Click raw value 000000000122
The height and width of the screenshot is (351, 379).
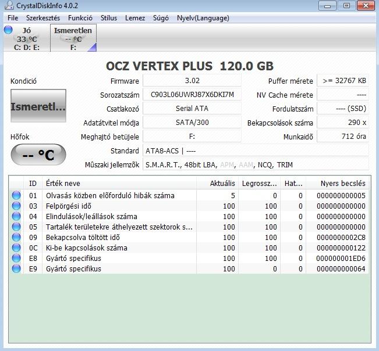pyautogui.click(x=341, y=248)
